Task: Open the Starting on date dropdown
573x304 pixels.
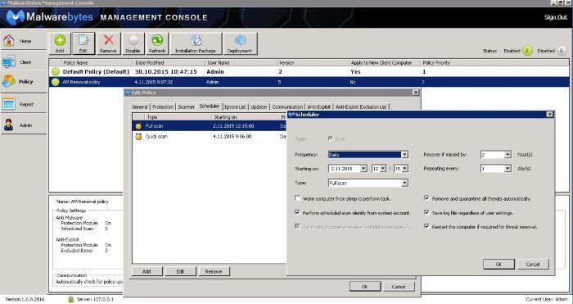Action: click(x=363, y=169)
